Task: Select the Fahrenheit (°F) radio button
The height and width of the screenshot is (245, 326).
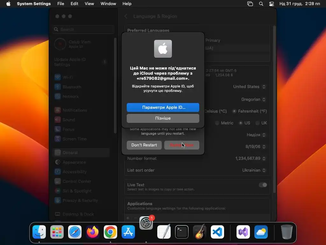Action: coord(234,111)
